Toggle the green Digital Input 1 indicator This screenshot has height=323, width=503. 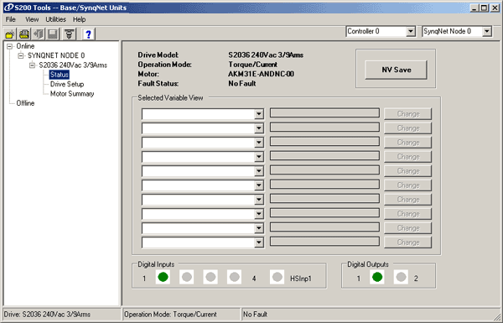click(163, 277)
